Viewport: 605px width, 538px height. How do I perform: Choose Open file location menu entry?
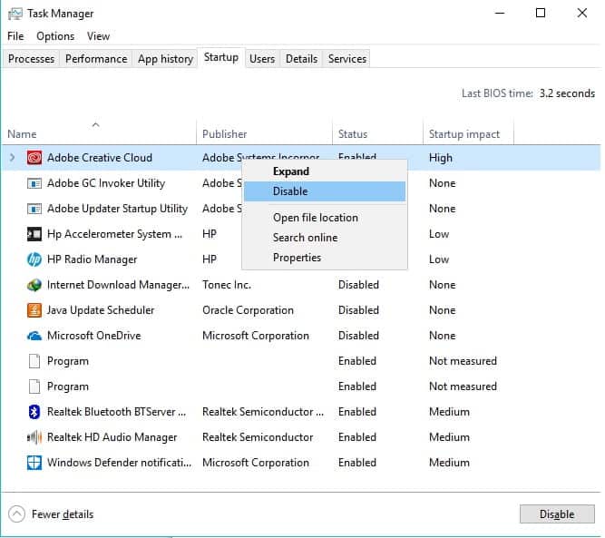[x=315, y=218]
